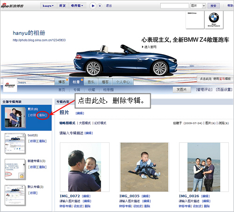The image size is (234, 212).
Task: Open 页面设置 link
Action: 224,90
